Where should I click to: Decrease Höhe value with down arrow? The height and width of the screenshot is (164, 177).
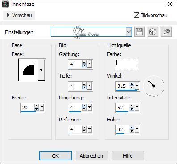pyautogui.click(x=132, y=131)
